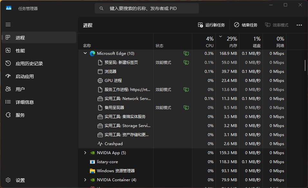
Task: Click the search box for name or PID
Action: 147,8
